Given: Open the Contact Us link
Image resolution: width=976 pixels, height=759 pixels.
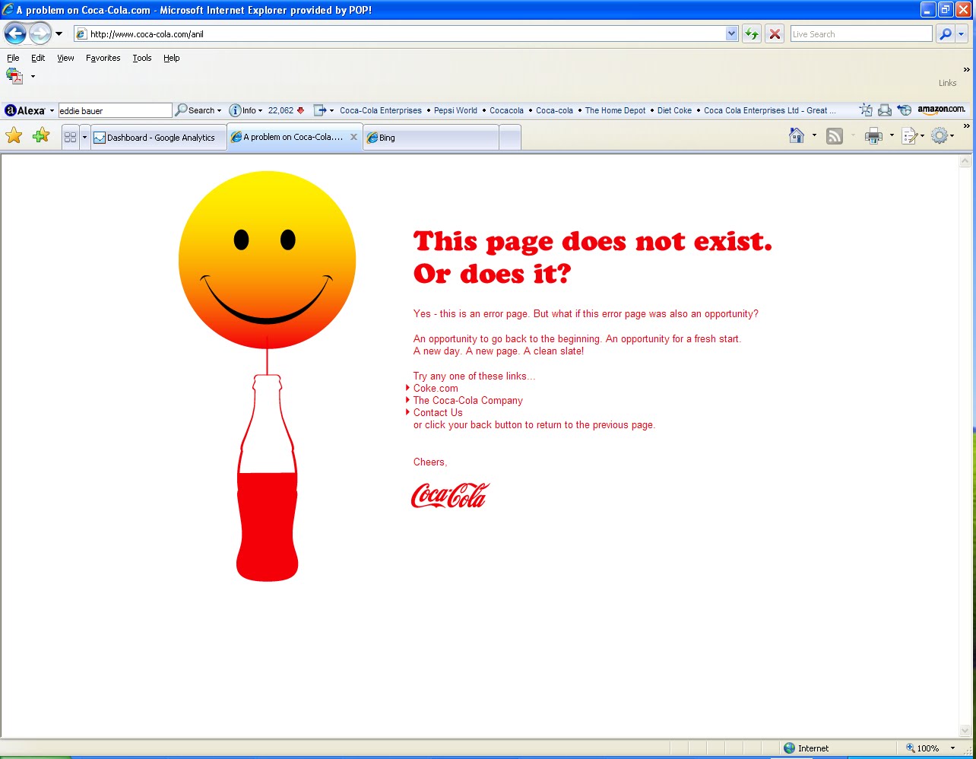Looking at the screenshot, I should click(437, 412).
